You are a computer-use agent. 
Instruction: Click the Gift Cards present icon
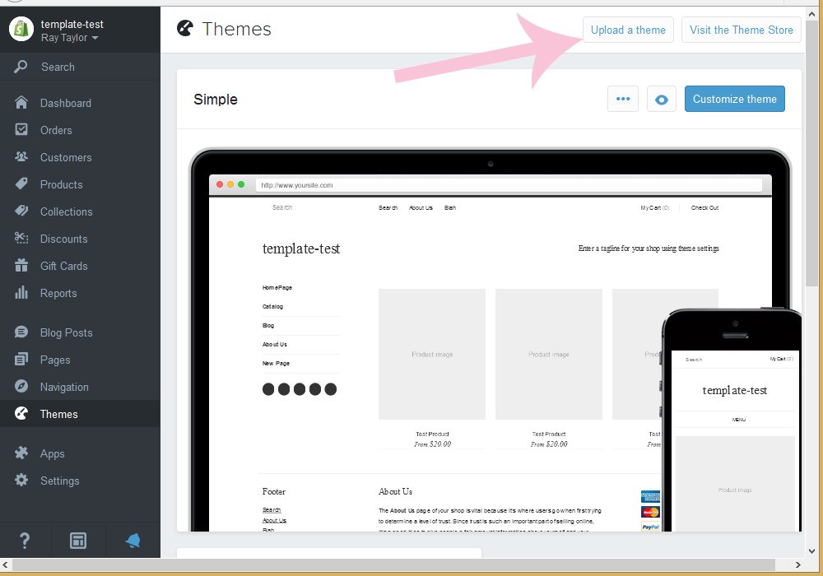coord(21,266)
